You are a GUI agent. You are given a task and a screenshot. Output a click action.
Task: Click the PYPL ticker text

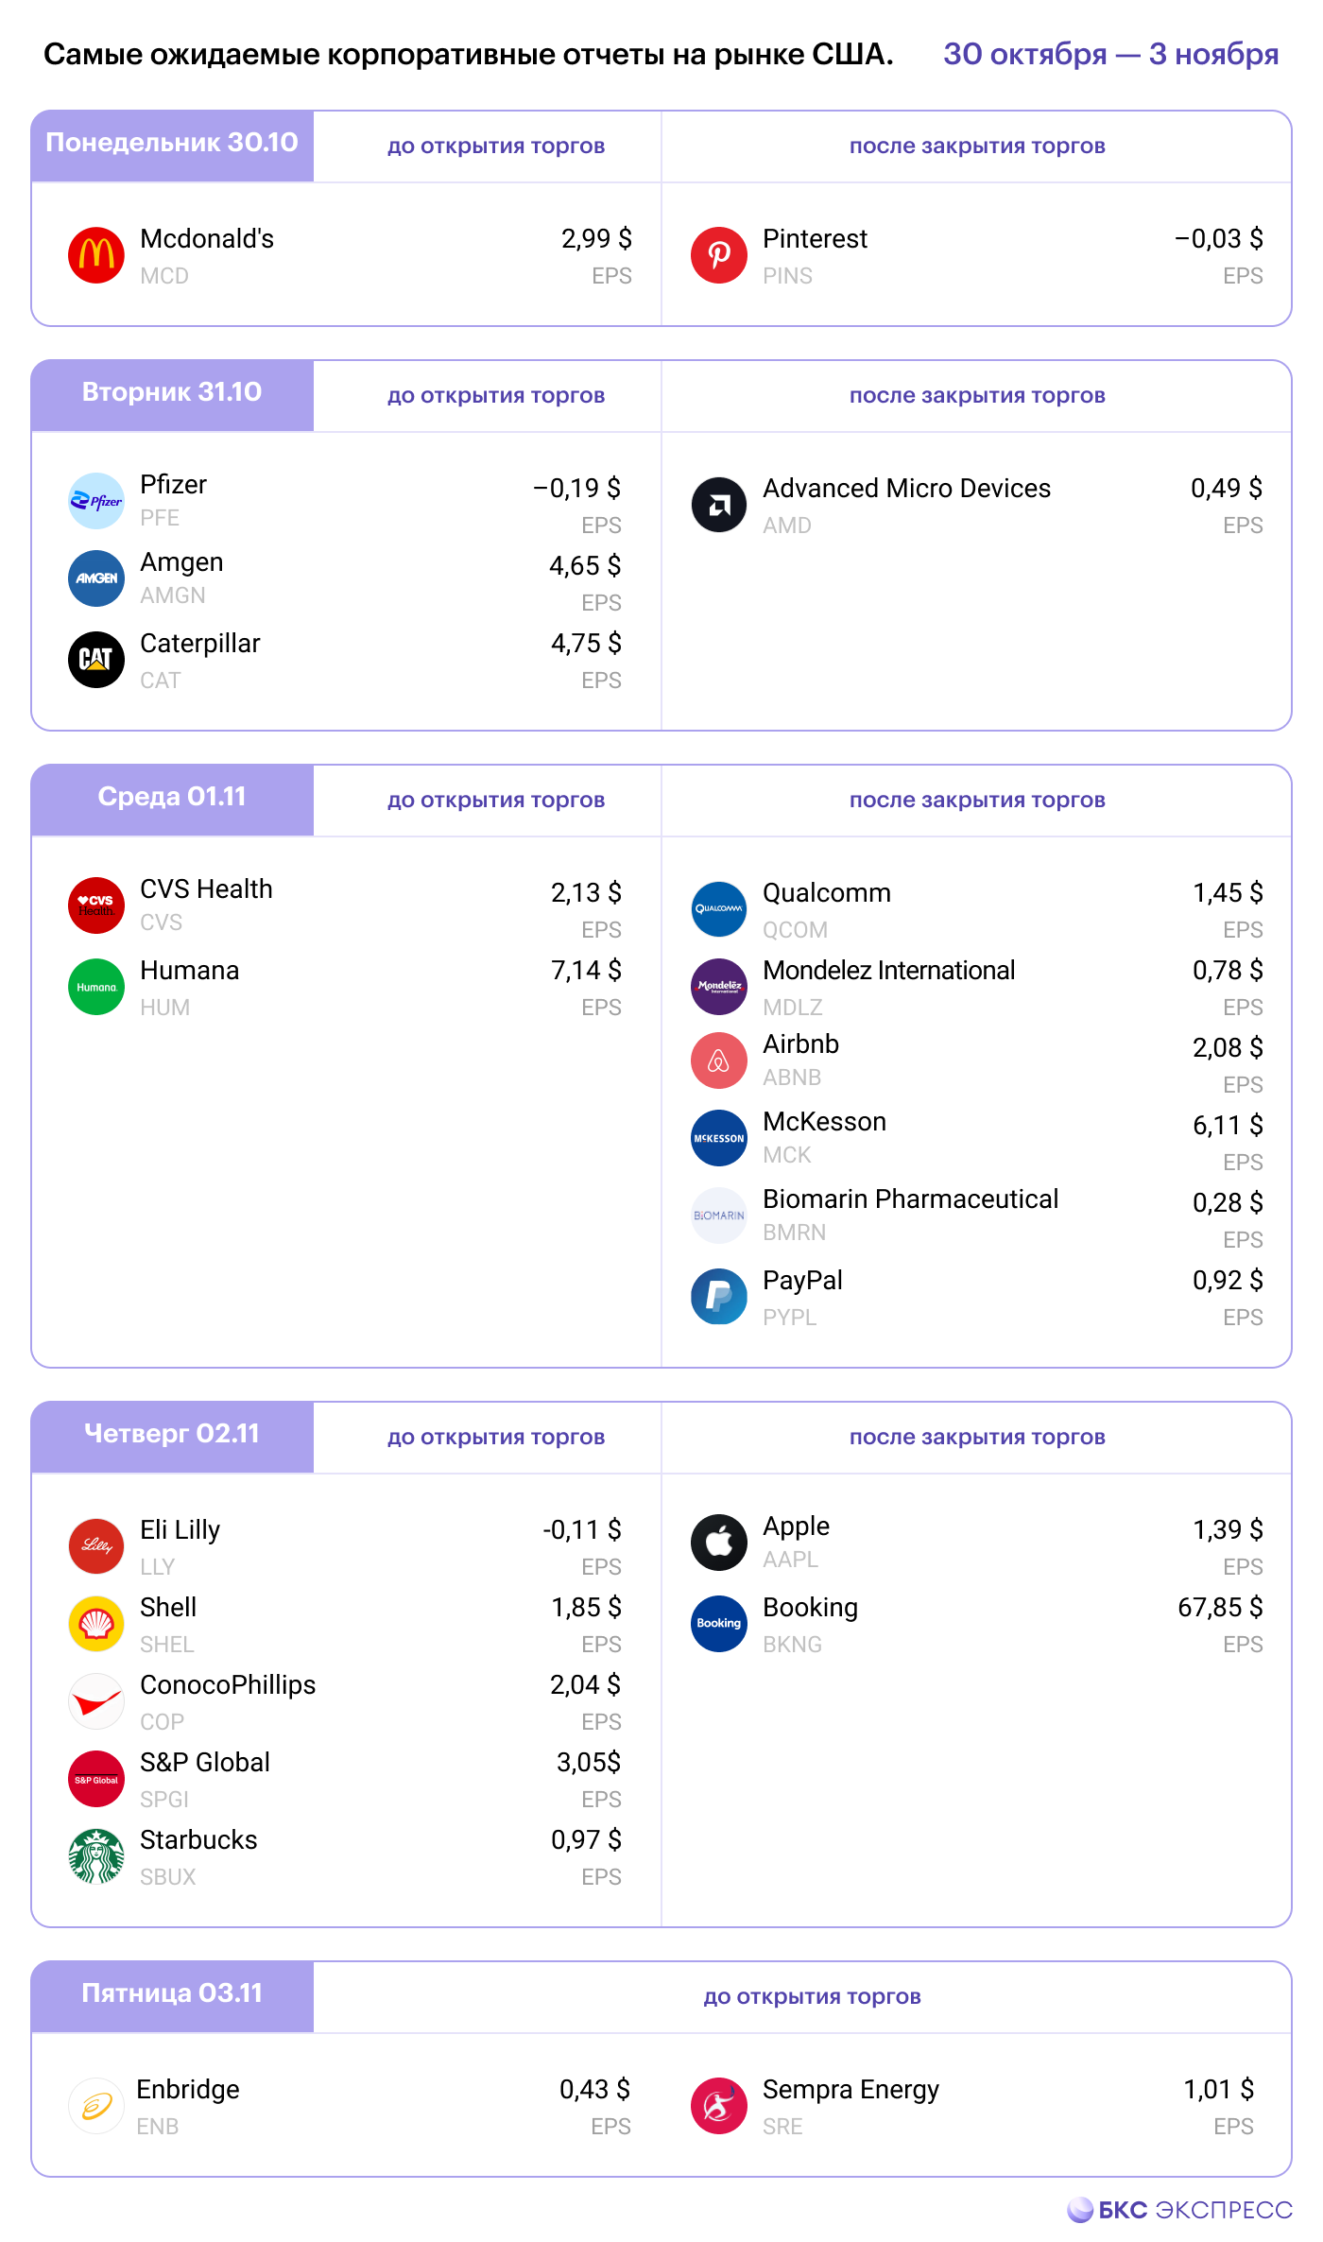click(789, 1318)
